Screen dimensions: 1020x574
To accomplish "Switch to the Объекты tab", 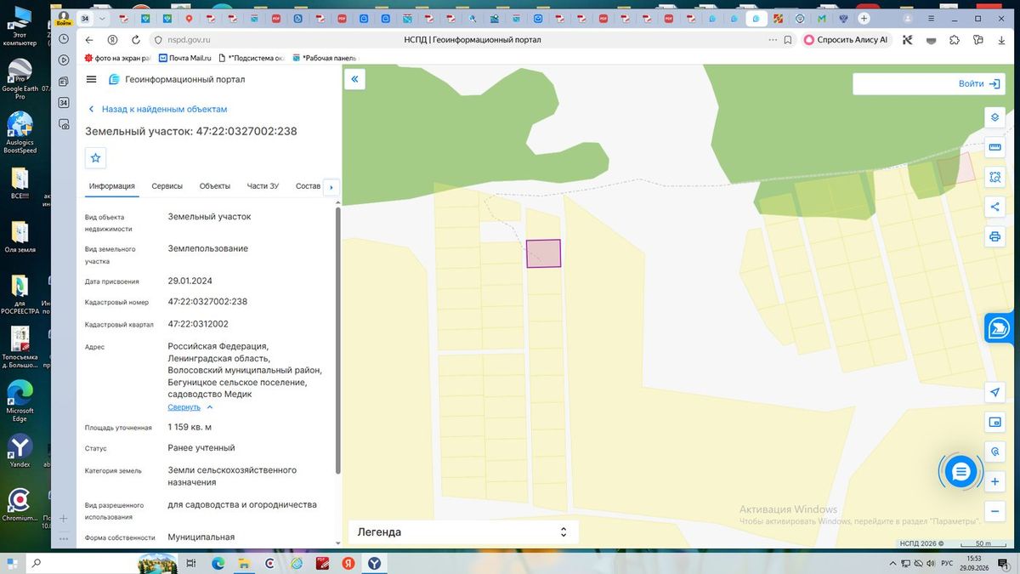I will click(215, 186).
